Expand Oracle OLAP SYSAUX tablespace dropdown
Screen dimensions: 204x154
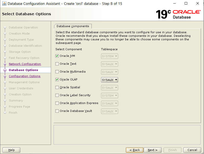[109, 80]
